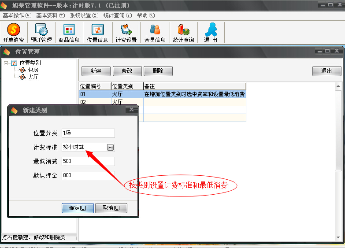Click the scrollbar up arrow
This screenshot has width=345, height=248.
point(338,86)
